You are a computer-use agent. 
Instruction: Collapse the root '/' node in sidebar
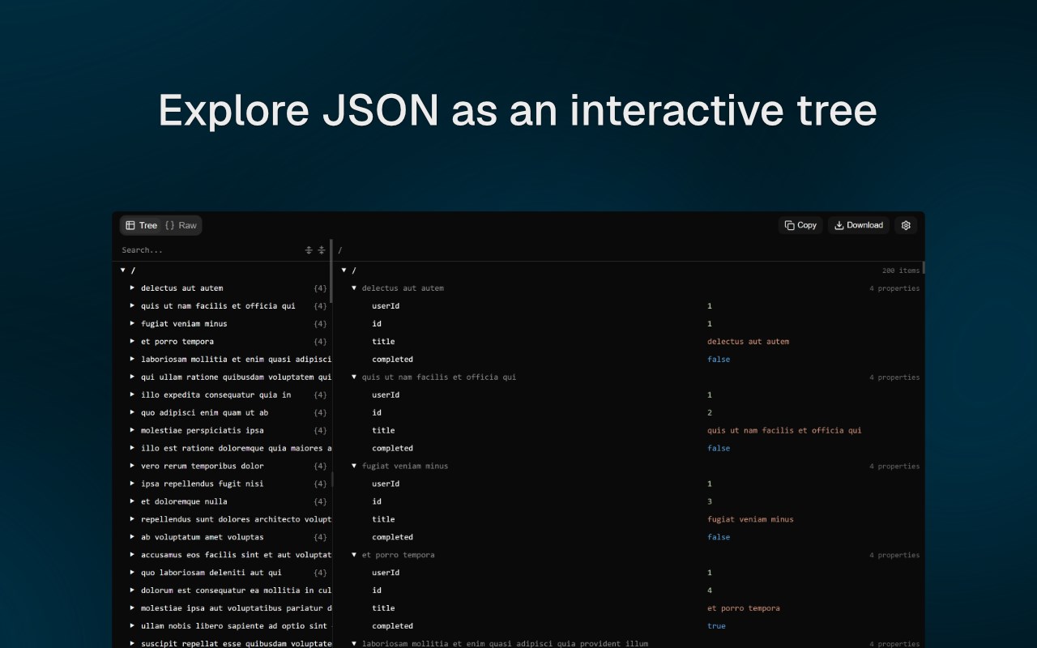click(123, 271)
